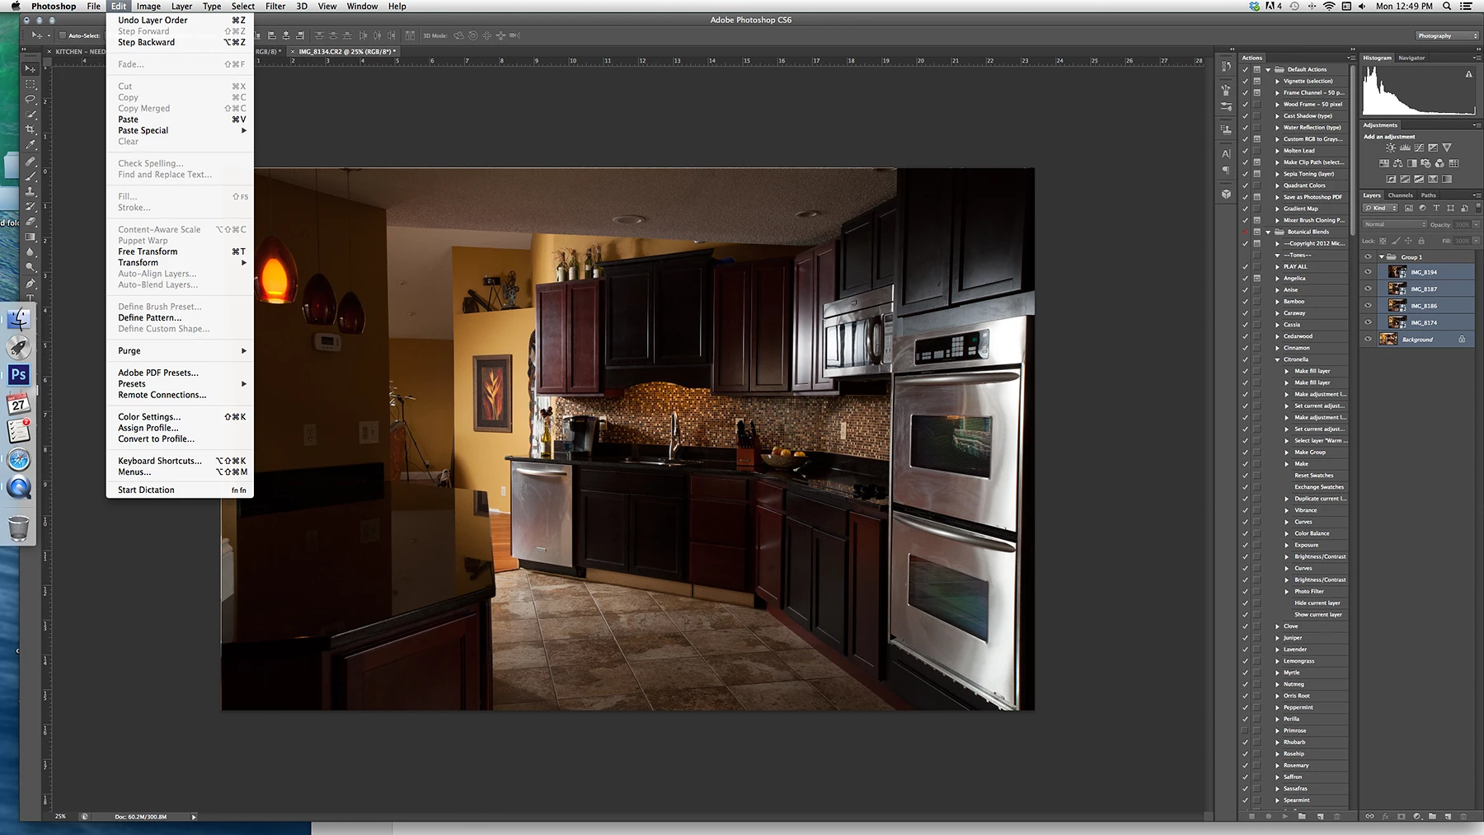This screenshot has height=835, width=1484.
Task: Enable the Auto-Select checkbox
Action: click(x=63, y=35)
